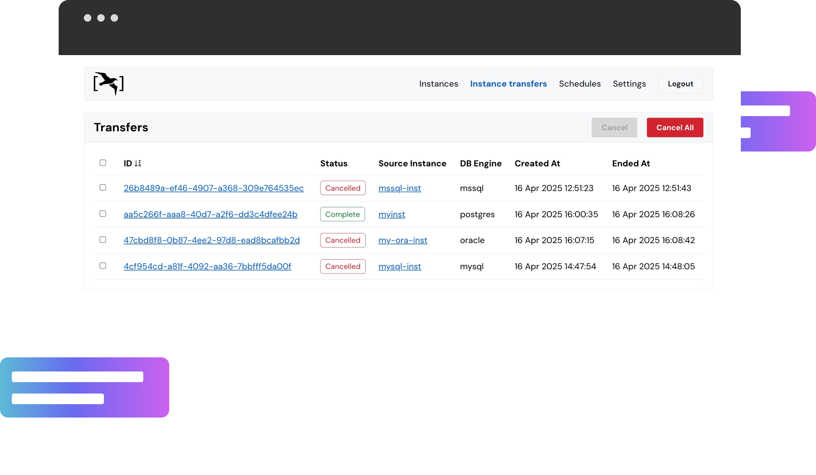Screen dimensions: 816x475
Task: Click the bird logo icon
Action: [x=109, y=83]
